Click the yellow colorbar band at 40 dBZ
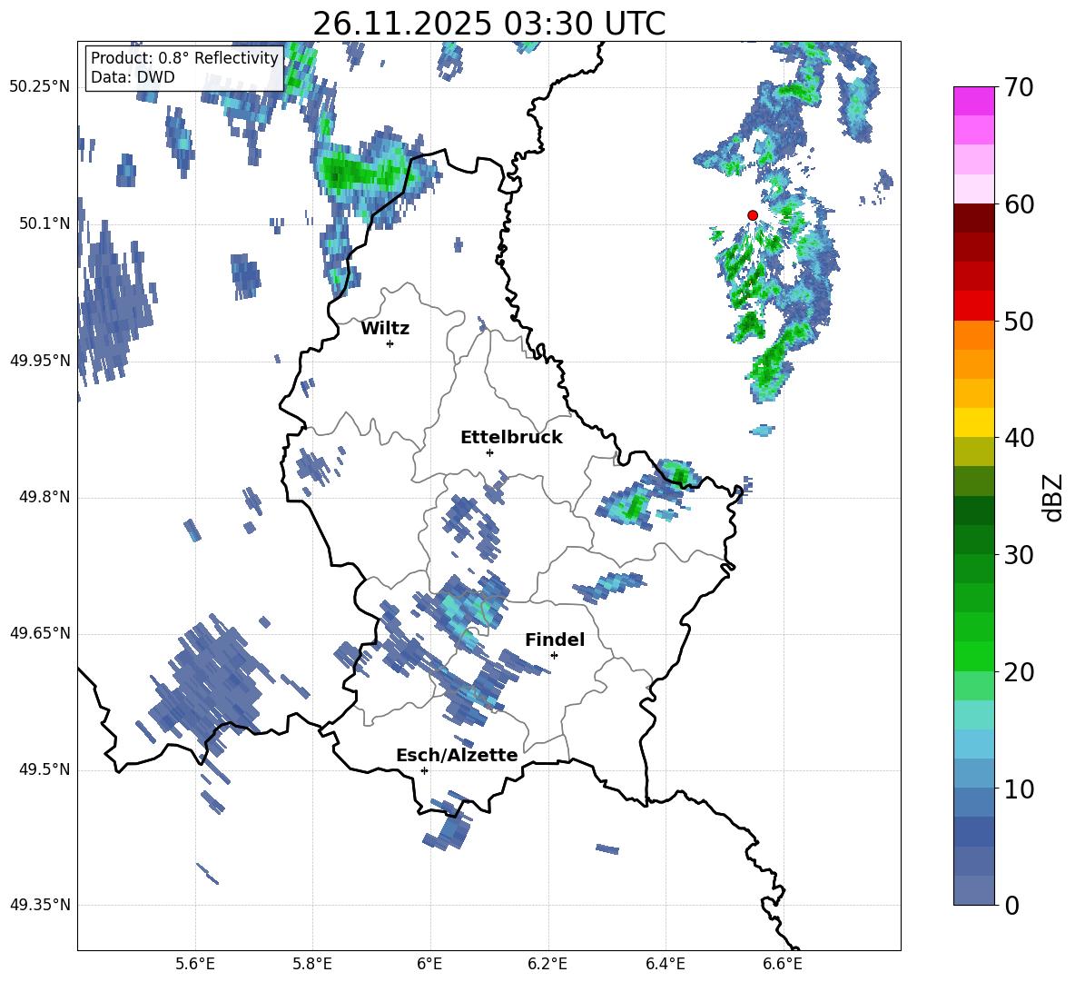This screenshot has height=982, width=1075. tap(973, 422)
